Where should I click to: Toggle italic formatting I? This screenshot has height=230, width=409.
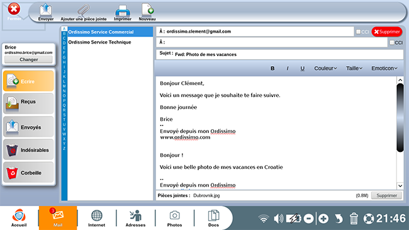[288, 68]
